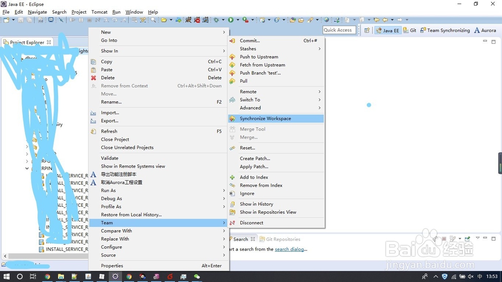502x282 pixels.
Task: Click Properties in the context menu
Action: click(159, 265)
